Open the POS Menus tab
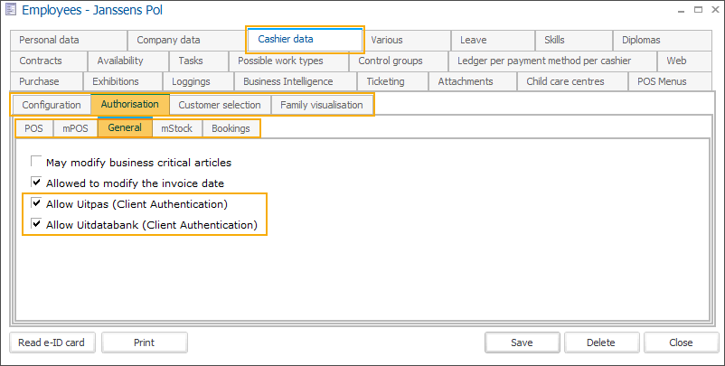Viewport: 725px width, 366px height. pos(663,81)
